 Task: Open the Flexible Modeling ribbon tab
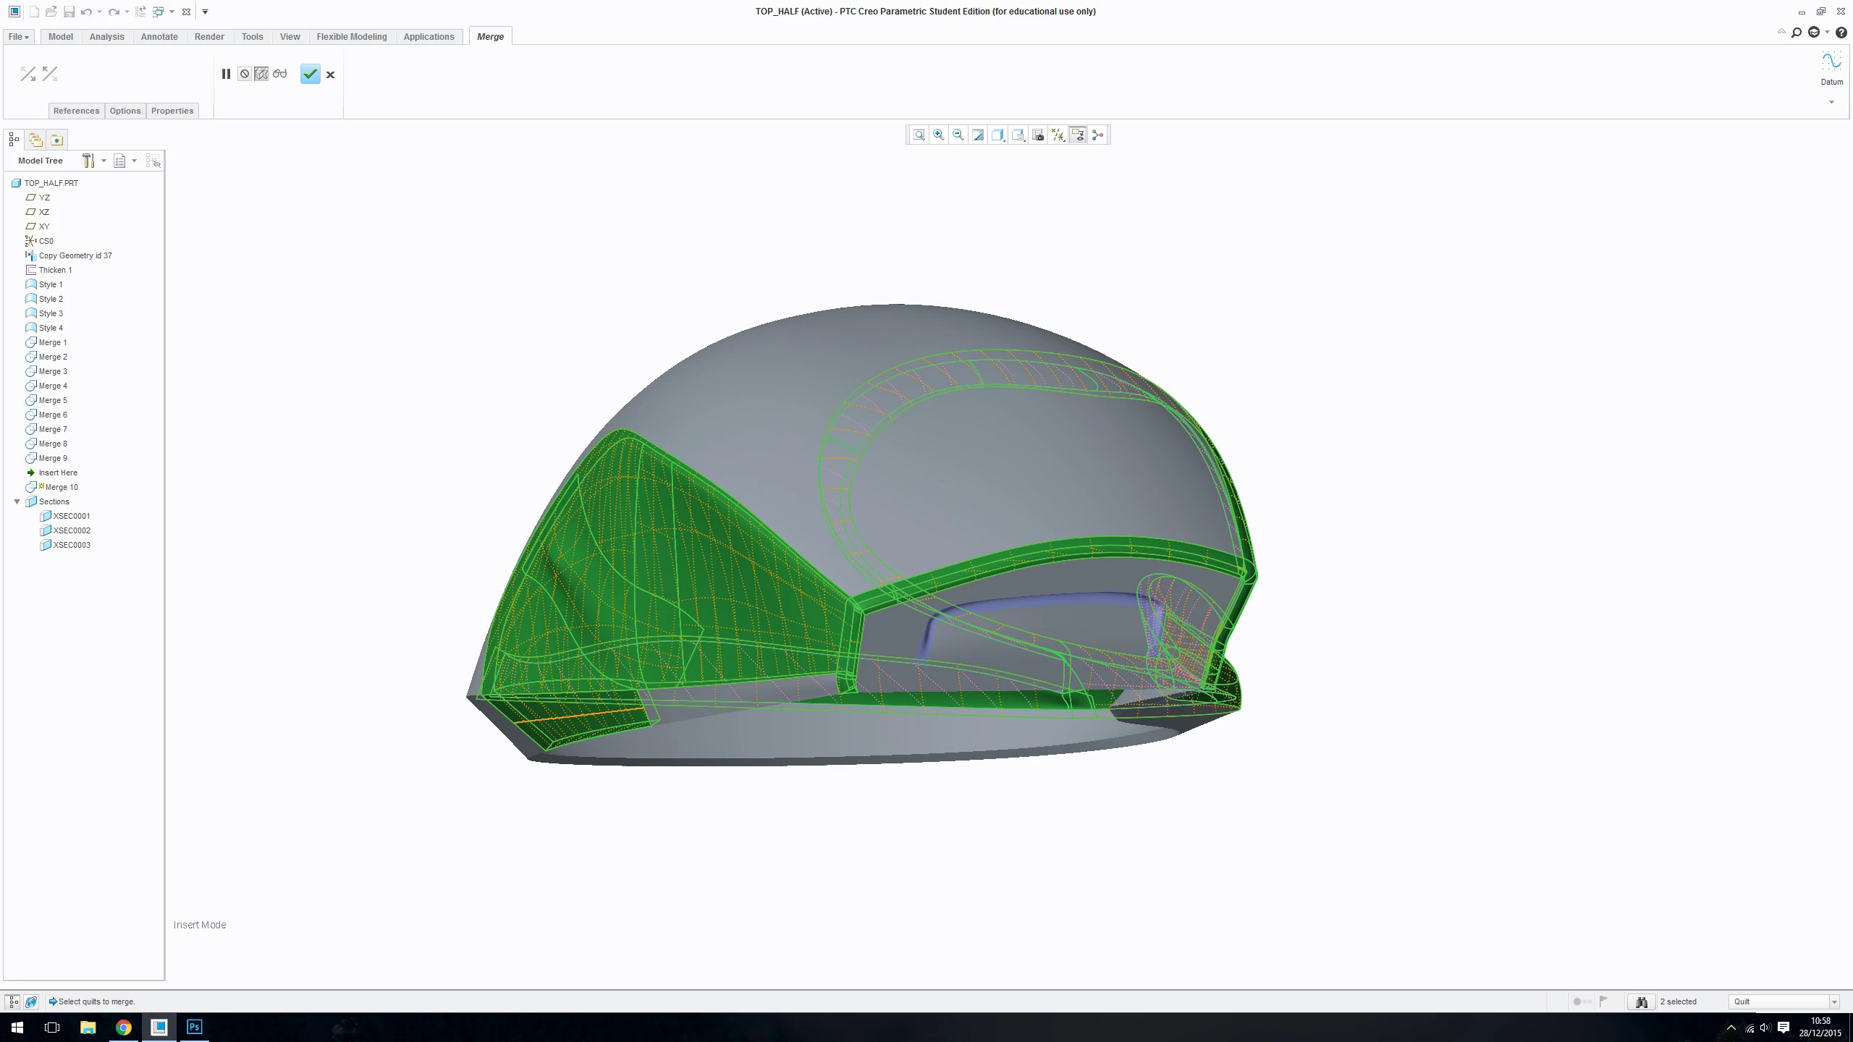click(352, 36)
